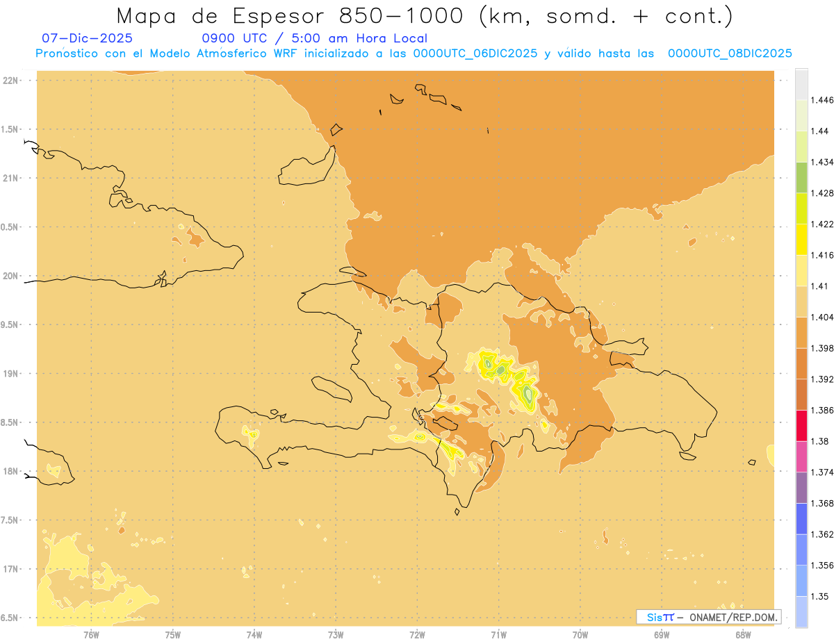Click the red legend swatch above 1.38
834x644 pixels.
point(801,426)
